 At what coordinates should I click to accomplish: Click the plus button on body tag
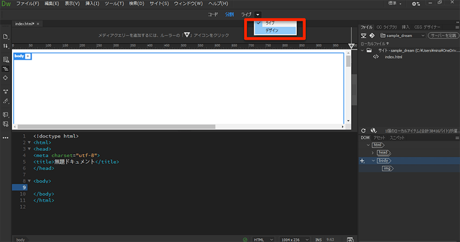point(28,56)
